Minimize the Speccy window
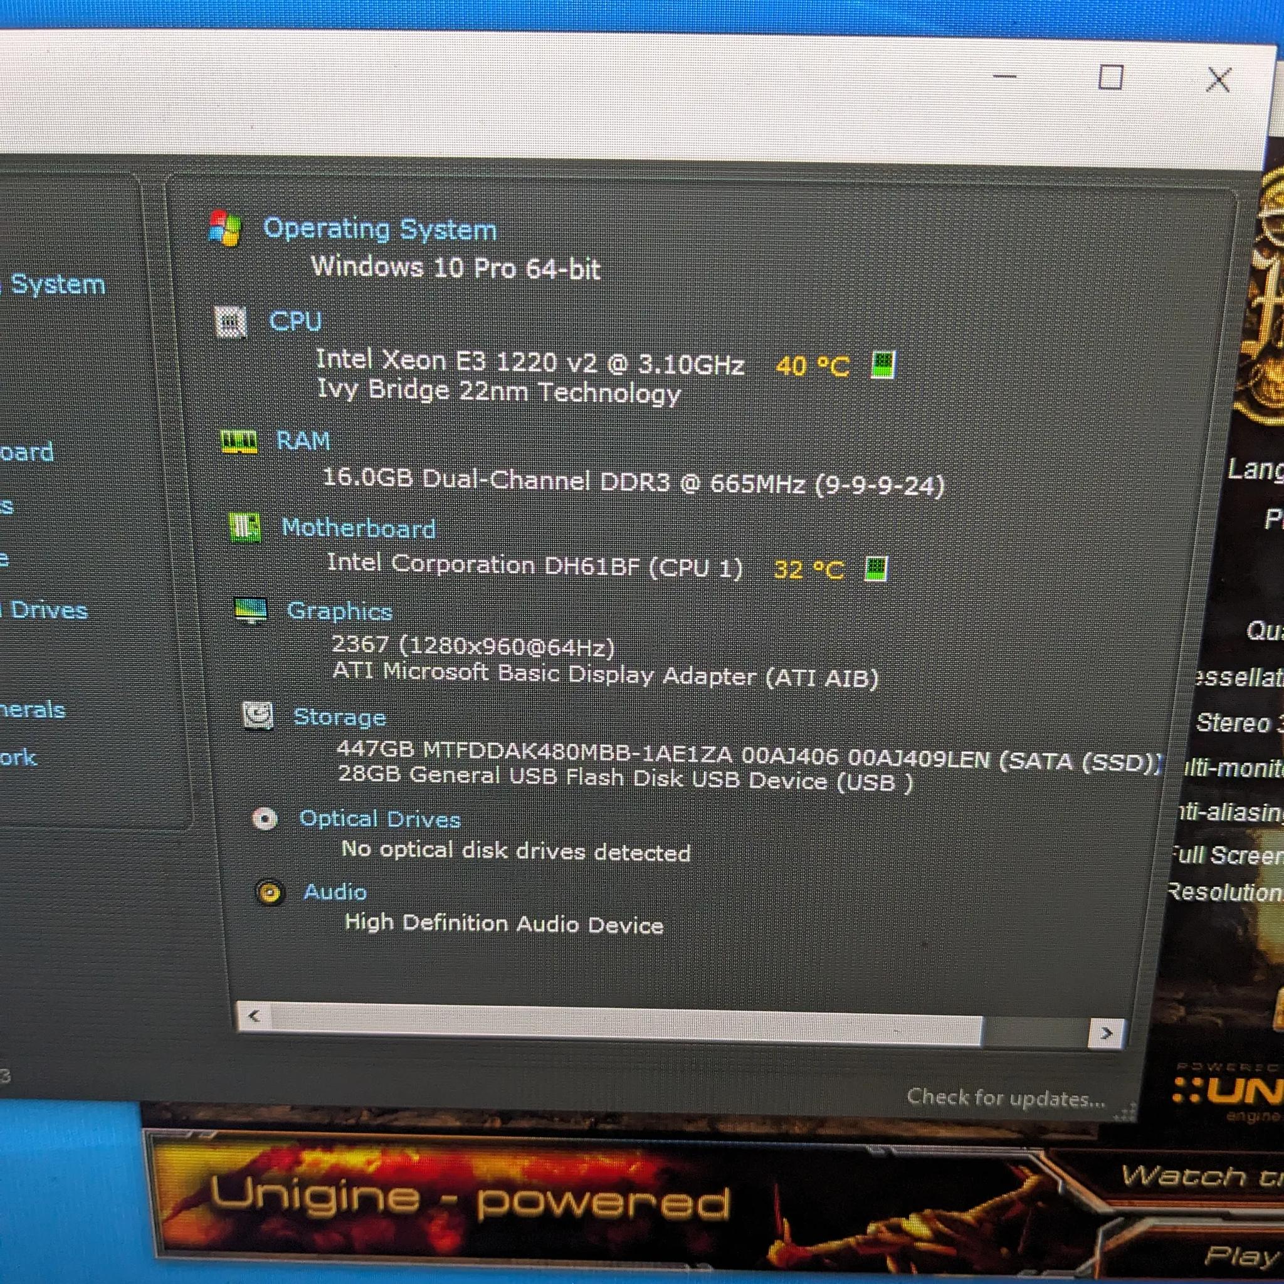This screenshot has height=1284, width=1284. [x=1004, y=76]
